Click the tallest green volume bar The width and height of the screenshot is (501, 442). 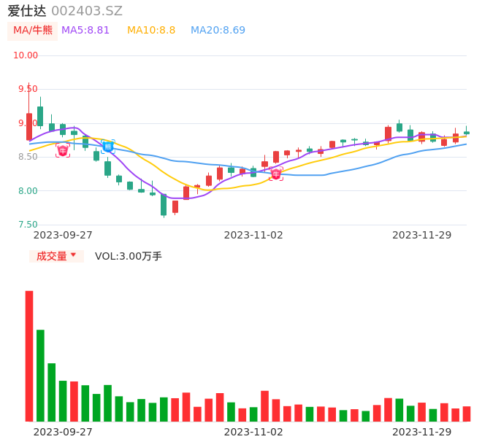click(40, 375)
